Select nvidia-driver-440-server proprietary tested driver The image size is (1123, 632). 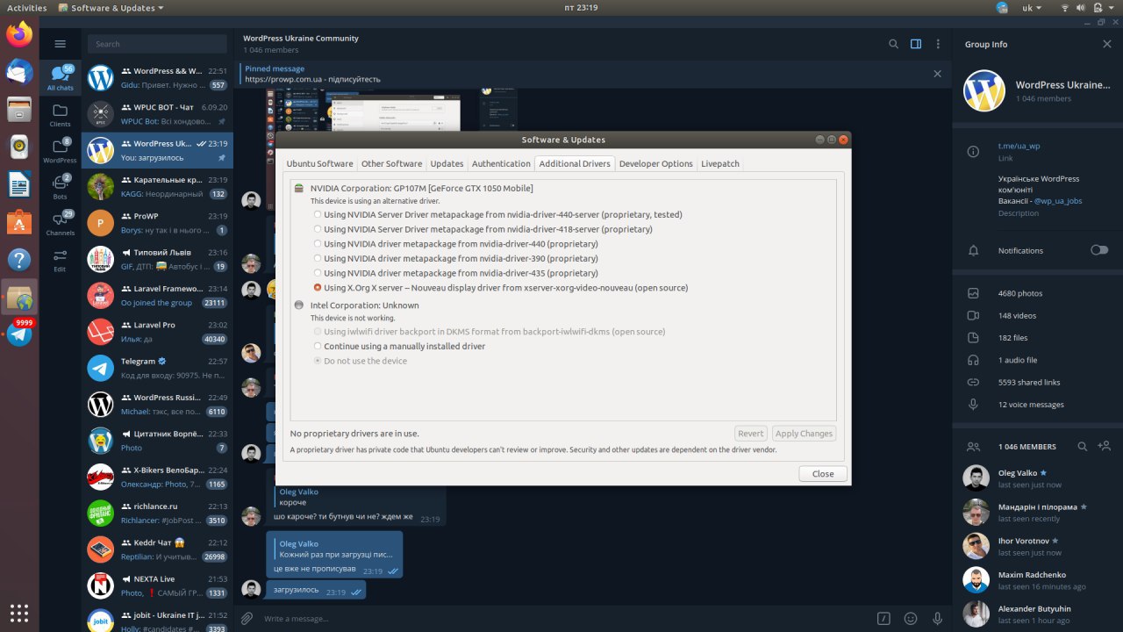[x=497, y=214]
